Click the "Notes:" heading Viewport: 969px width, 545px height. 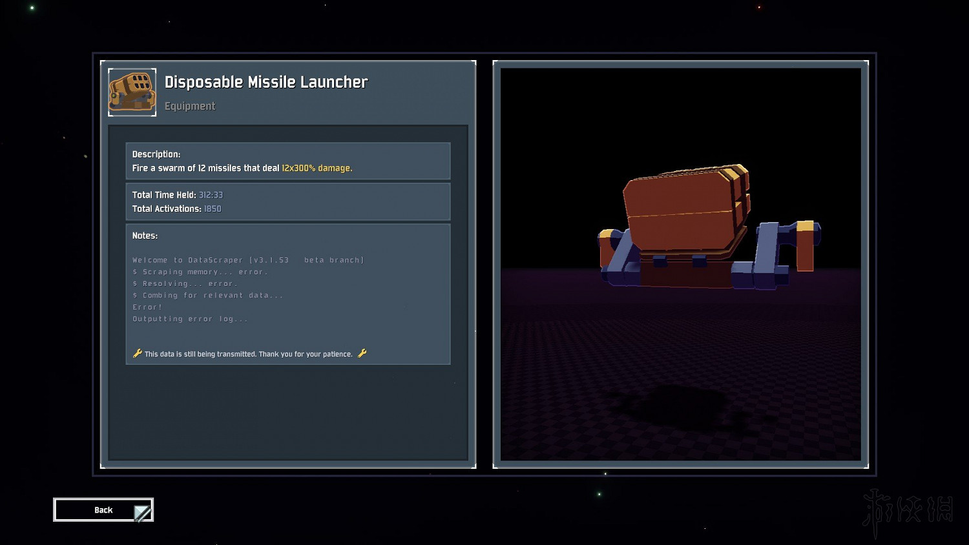click(x=145, y=236)
